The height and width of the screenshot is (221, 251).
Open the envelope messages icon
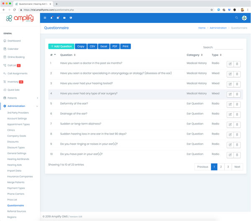tap(64, 18)
